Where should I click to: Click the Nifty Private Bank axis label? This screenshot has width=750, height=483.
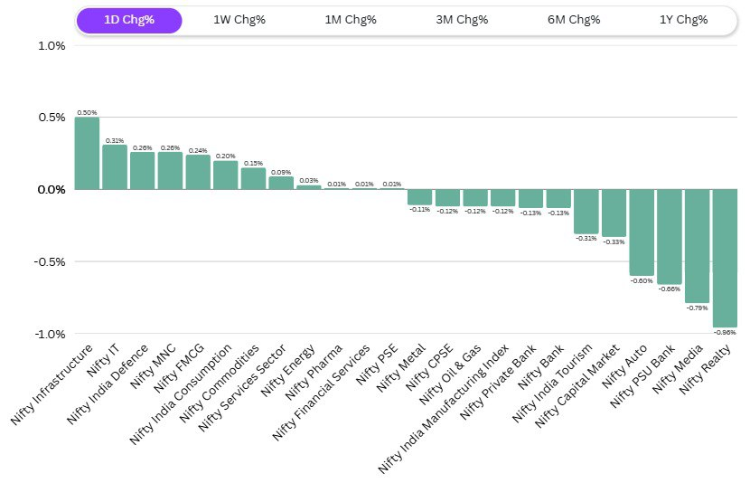[499, 382]
